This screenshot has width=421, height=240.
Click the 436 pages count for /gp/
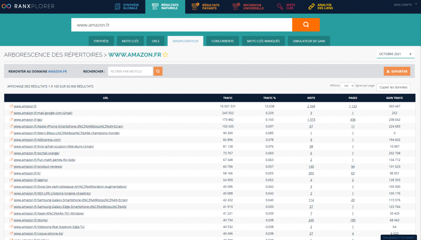tap(353, 120)
